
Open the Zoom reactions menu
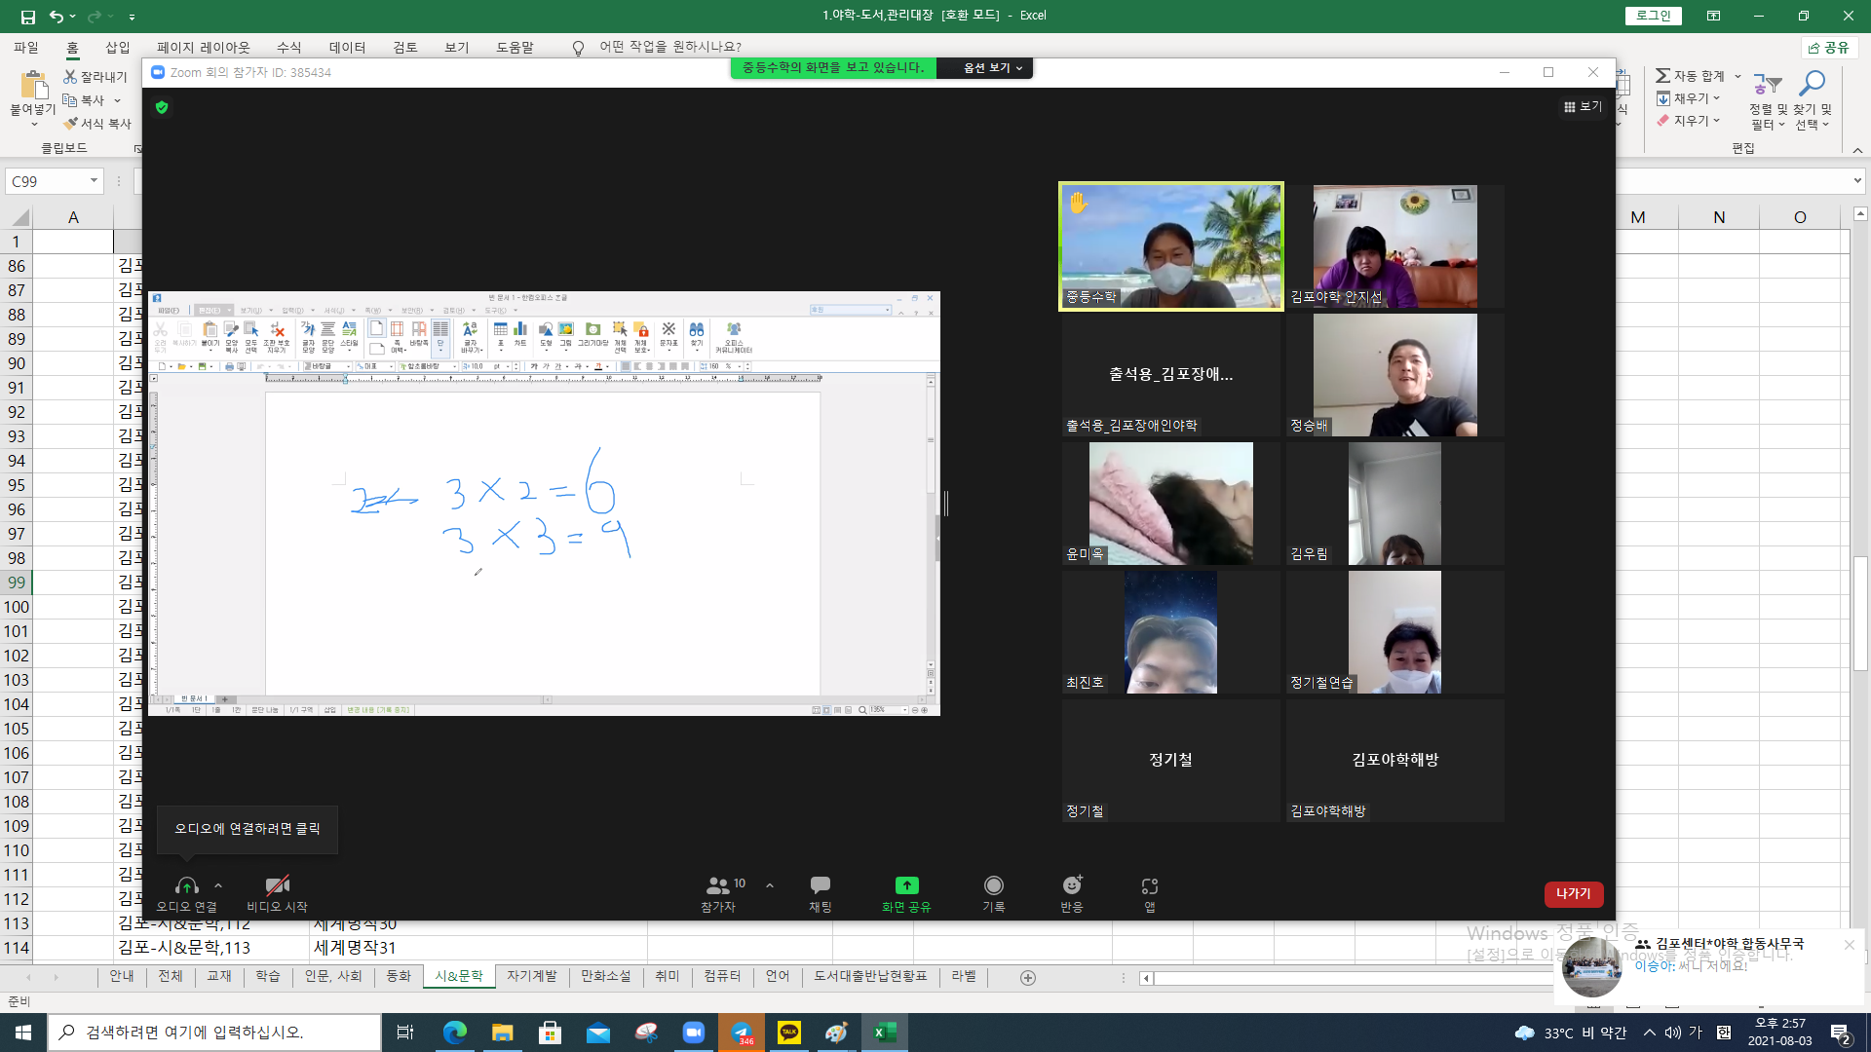pyautogui.click(x=1072, y=893)
